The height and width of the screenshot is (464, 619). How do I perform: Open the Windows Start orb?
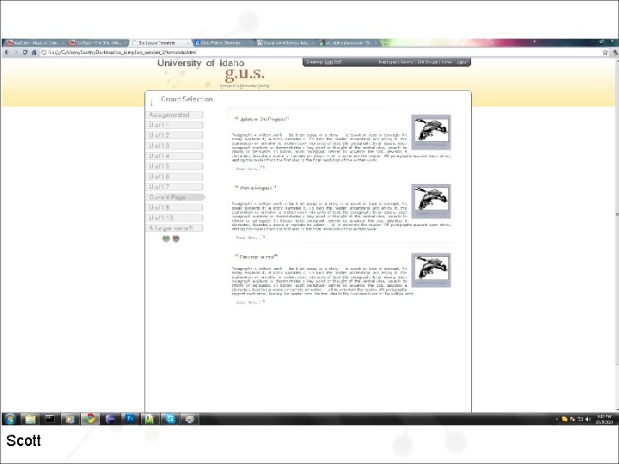tap(9, 418)
